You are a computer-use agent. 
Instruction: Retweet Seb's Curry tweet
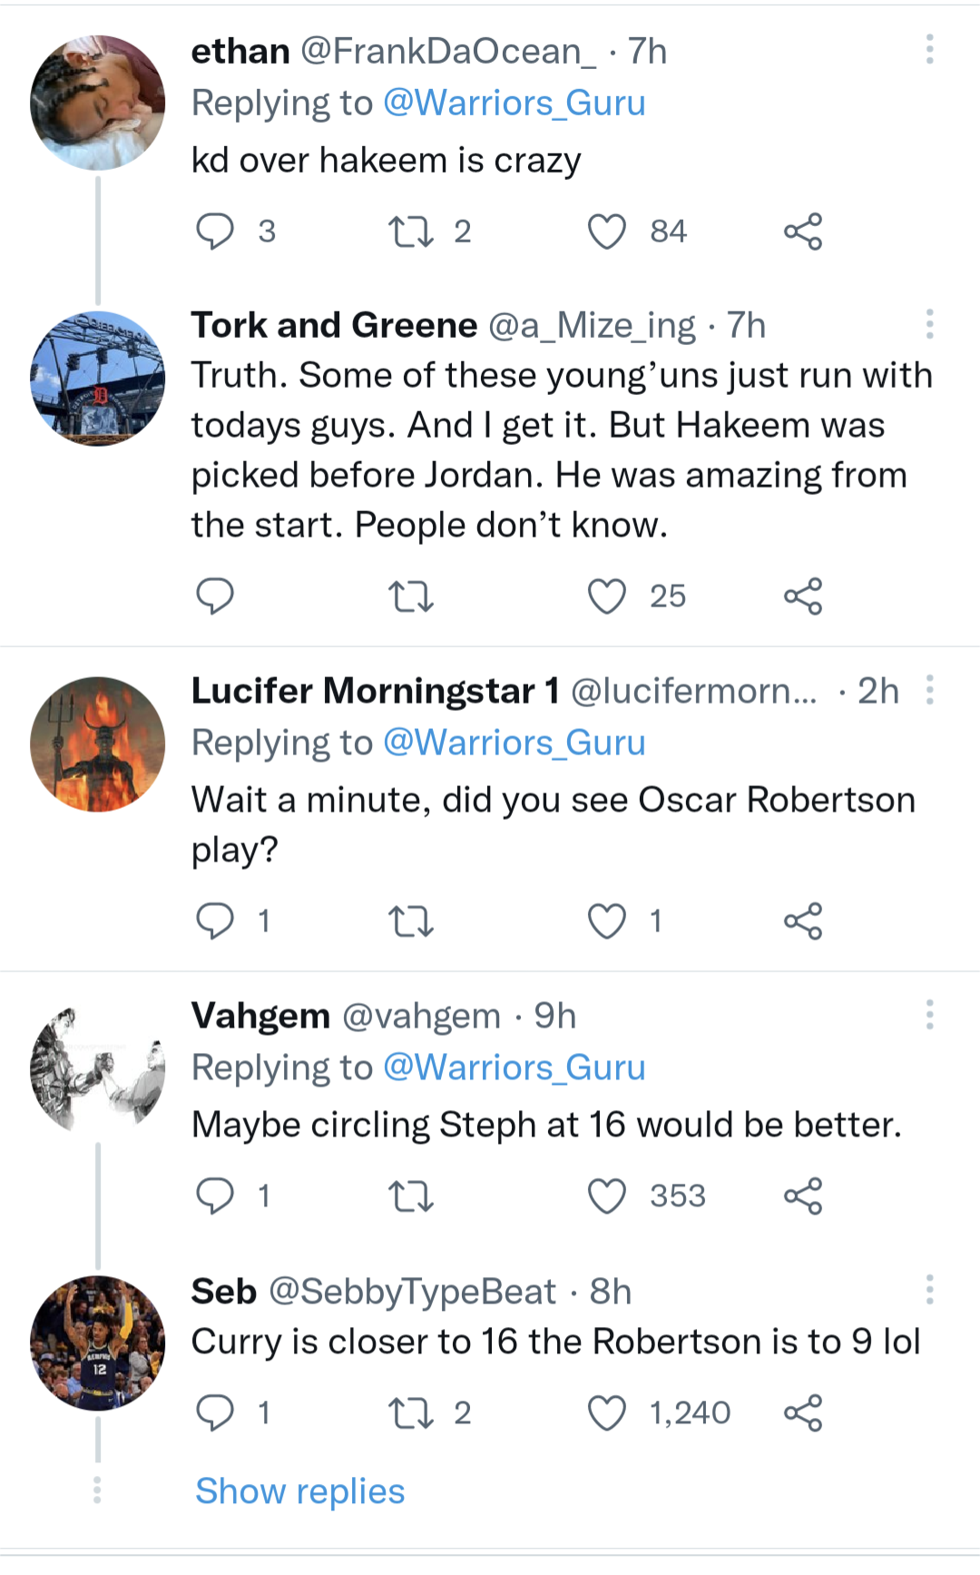(x=411, y=1413)
